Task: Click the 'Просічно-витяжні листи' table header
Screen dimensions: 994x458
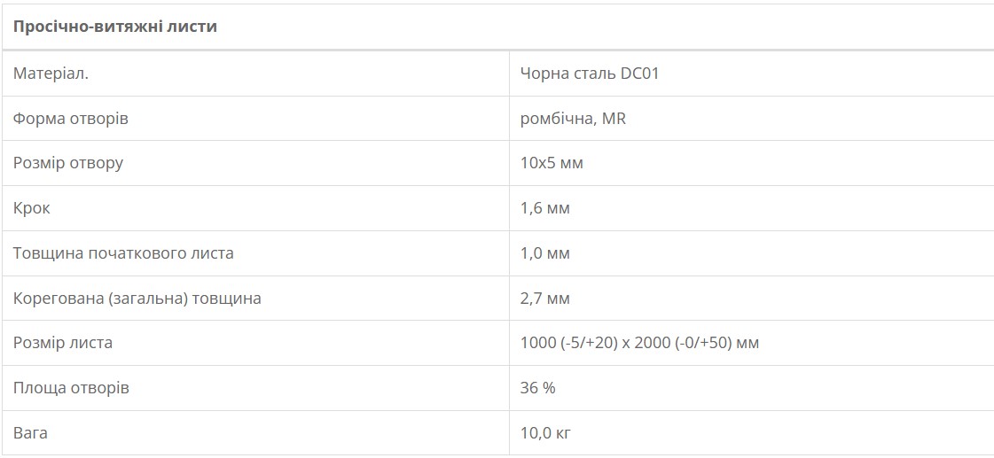Action: pos(114,27)
